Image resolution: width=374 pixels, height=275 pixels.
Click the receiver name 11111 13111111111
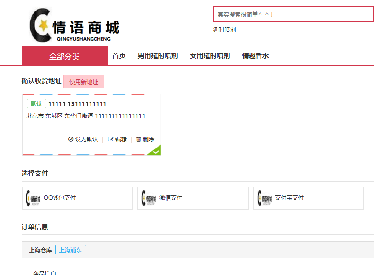77,104
